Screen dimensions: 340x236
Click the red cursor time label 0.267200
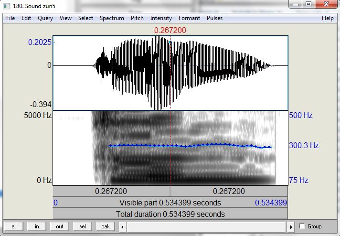[x=170, y=30]
